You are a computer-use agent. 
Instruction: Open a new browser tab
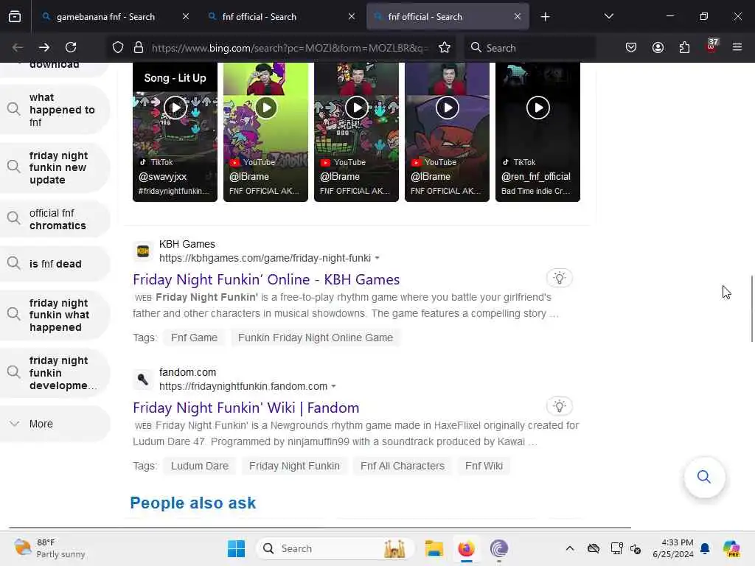pyautogui.click(x=545, y=17)
